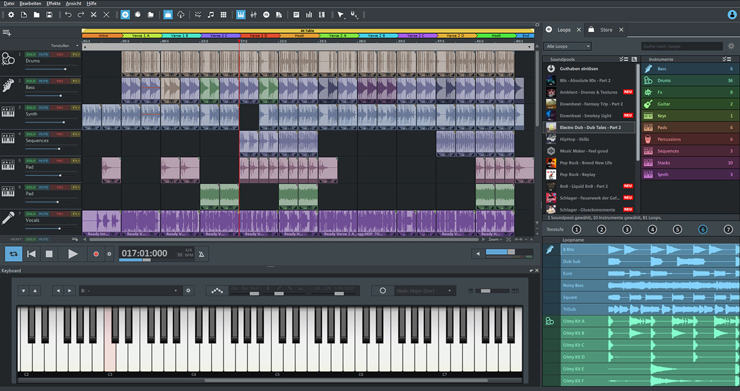Screen dimensions: 740x391
Task: Switch to the Store tab
Action: [606, 29]
